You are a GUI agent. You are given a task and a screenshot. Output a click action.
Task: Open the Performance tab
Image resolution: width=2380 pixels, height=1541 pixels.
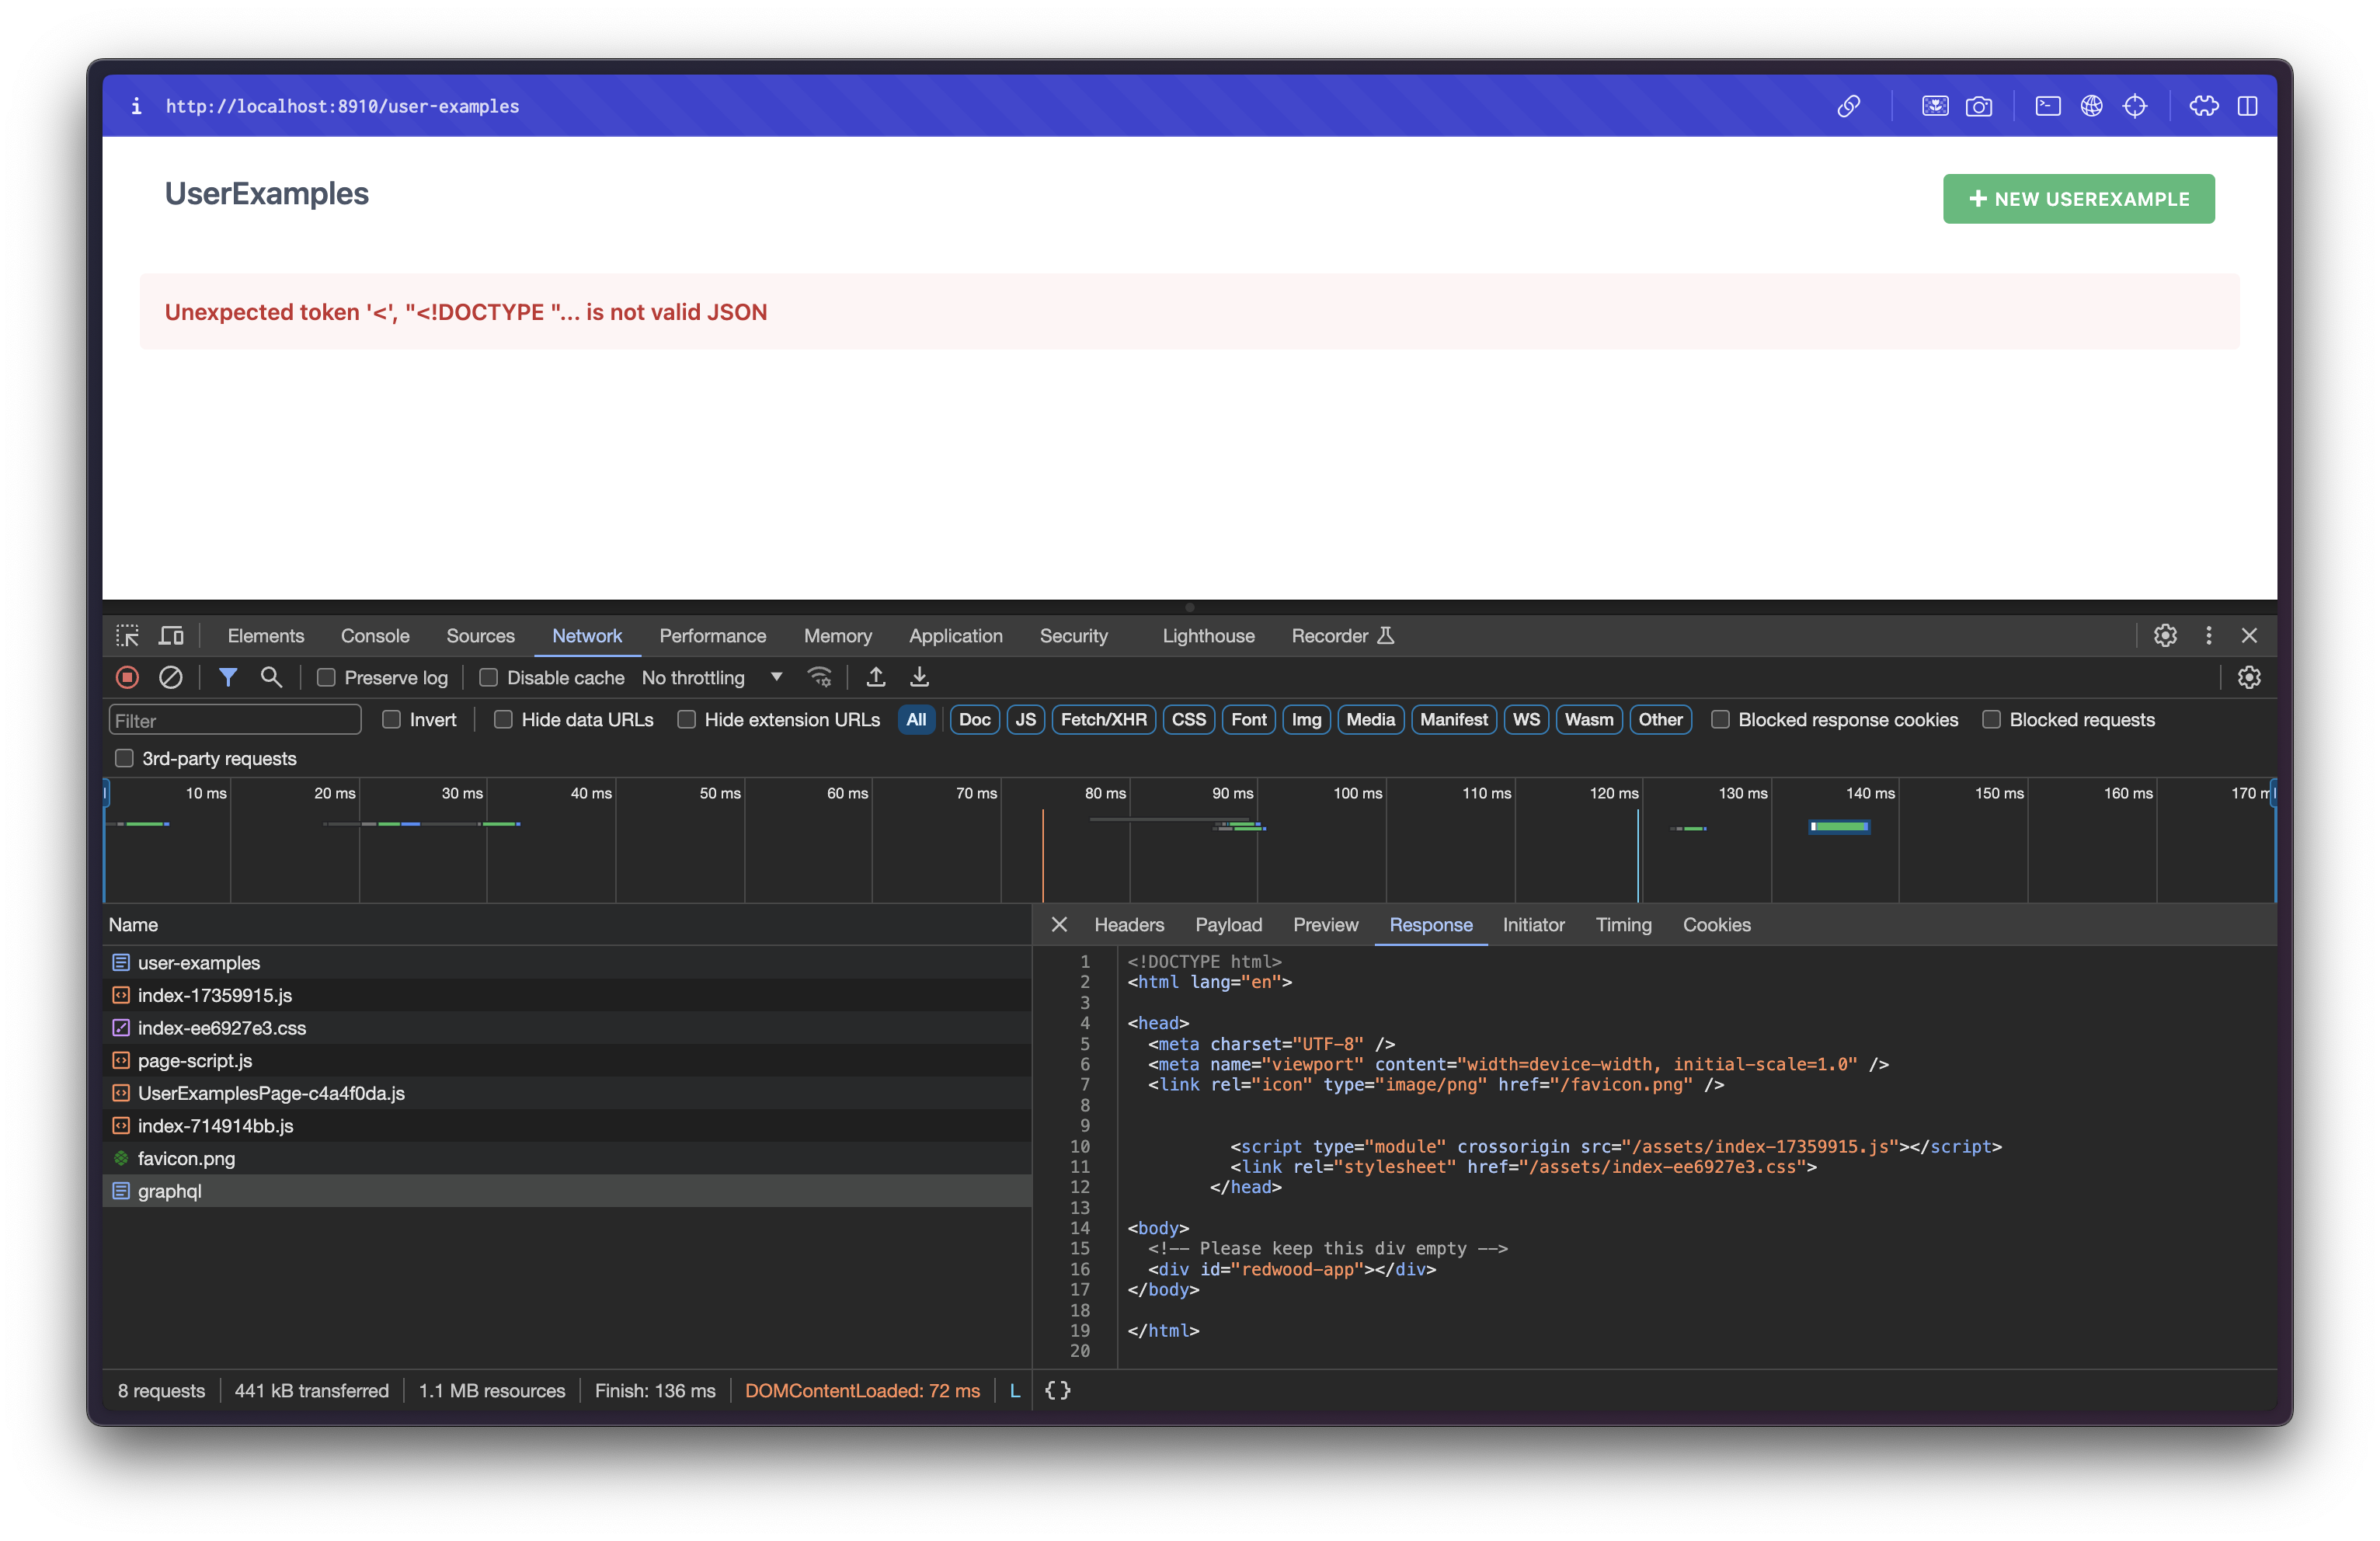712,636
